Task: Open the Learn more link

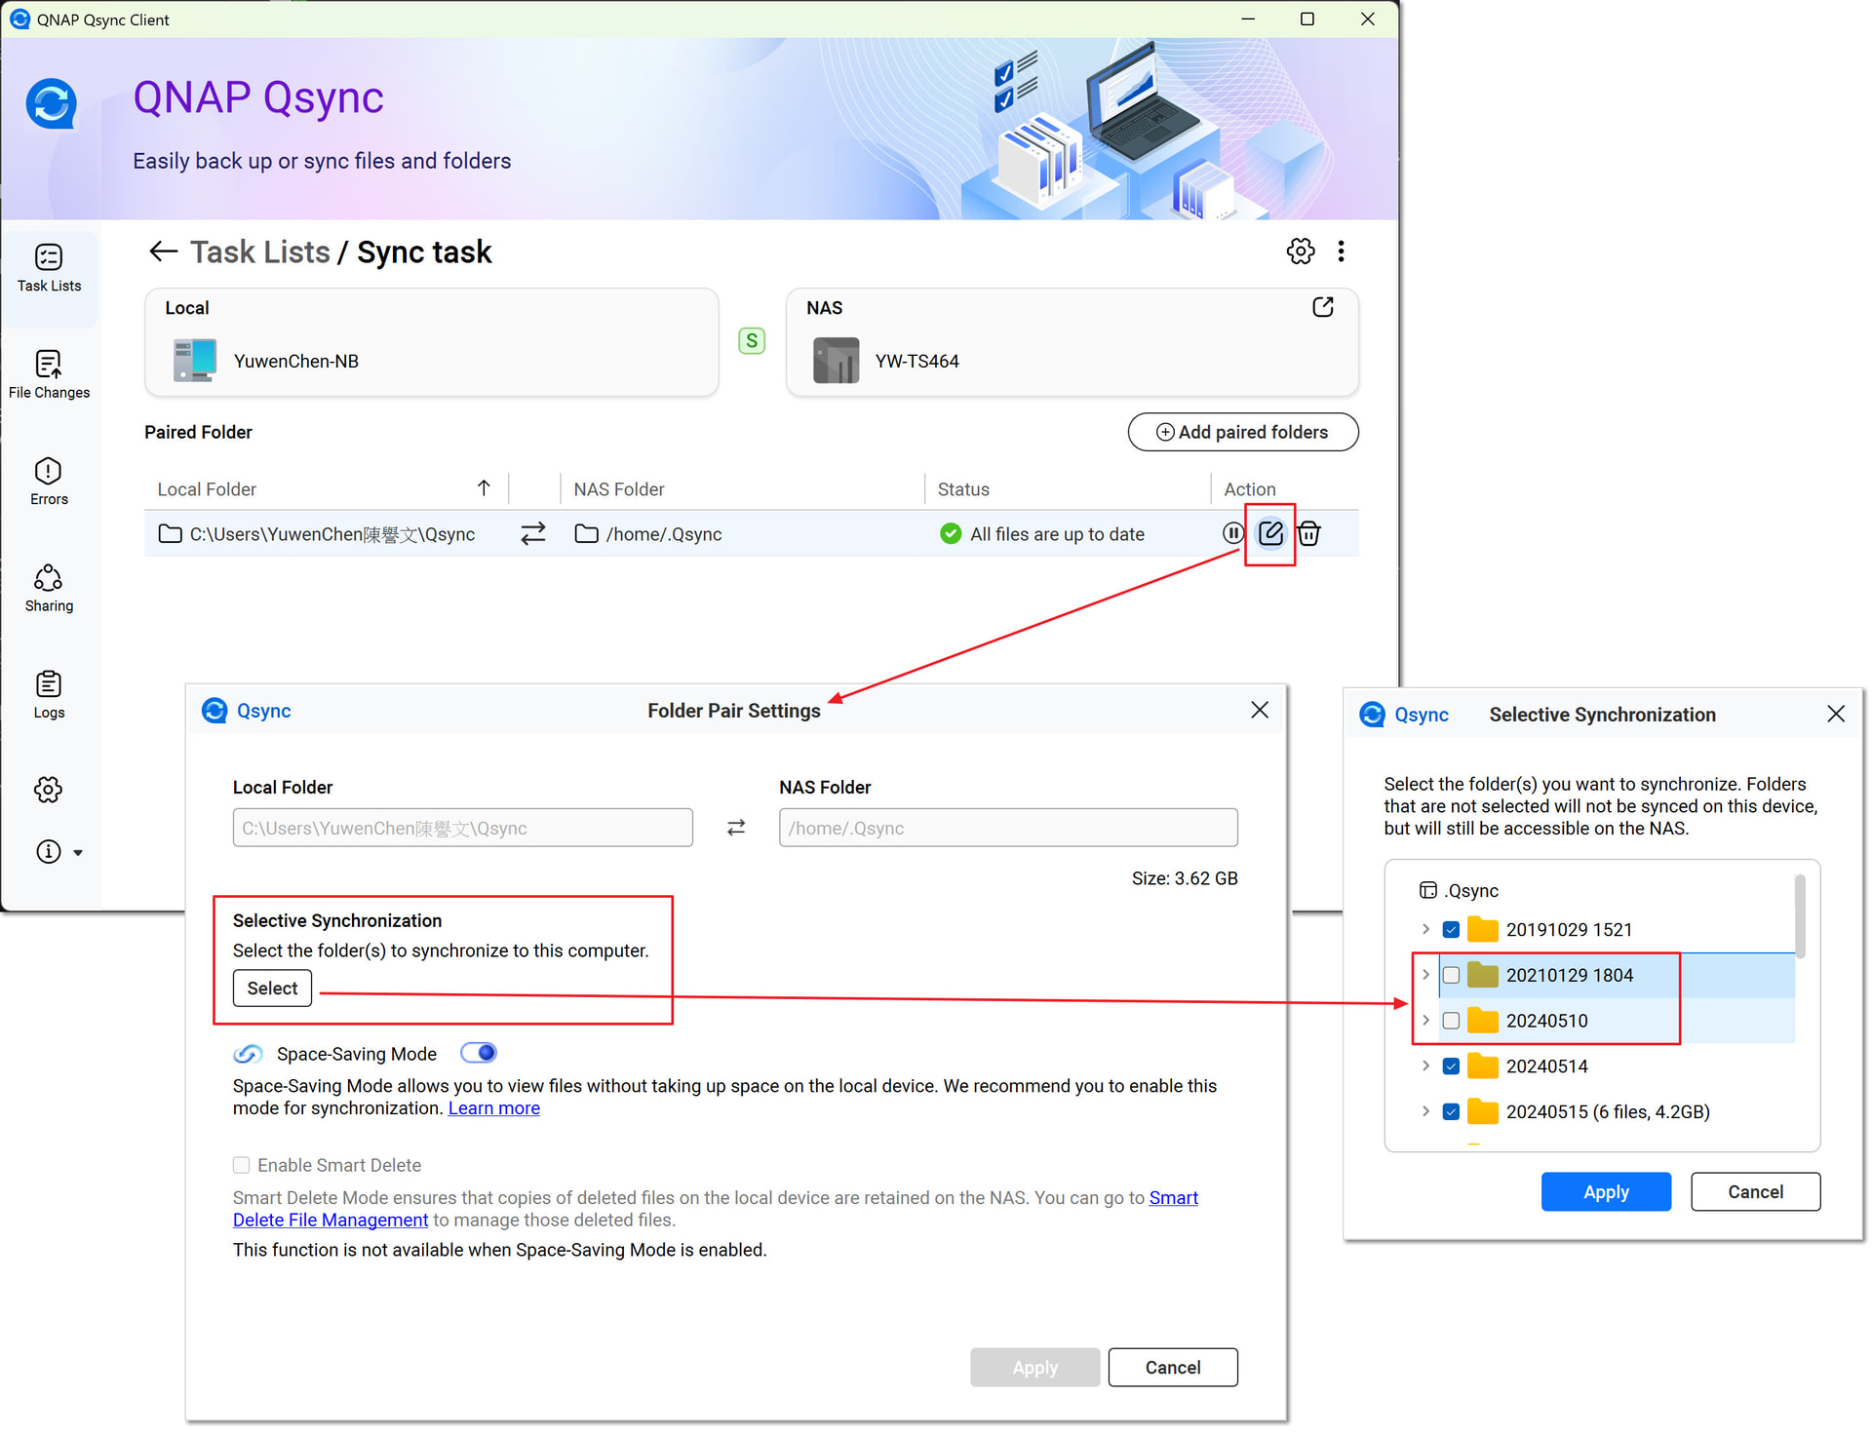Action: [x=493, y=1108]
